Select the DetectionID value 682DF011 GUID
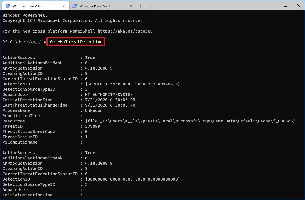The width and height of the screenshot is (305, 200). (x=133, y=84)
